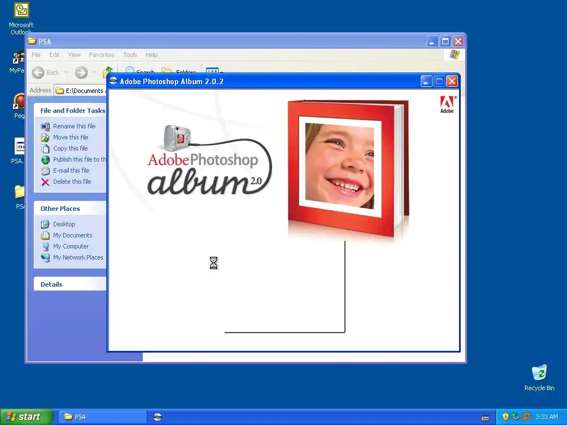Open File menu in PSA window

tap(36, 55)
